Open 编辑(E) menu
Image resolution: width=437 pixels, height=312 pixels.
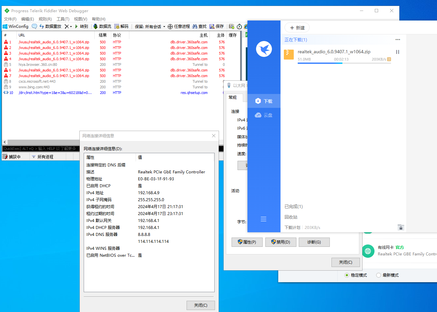point(27,19)
